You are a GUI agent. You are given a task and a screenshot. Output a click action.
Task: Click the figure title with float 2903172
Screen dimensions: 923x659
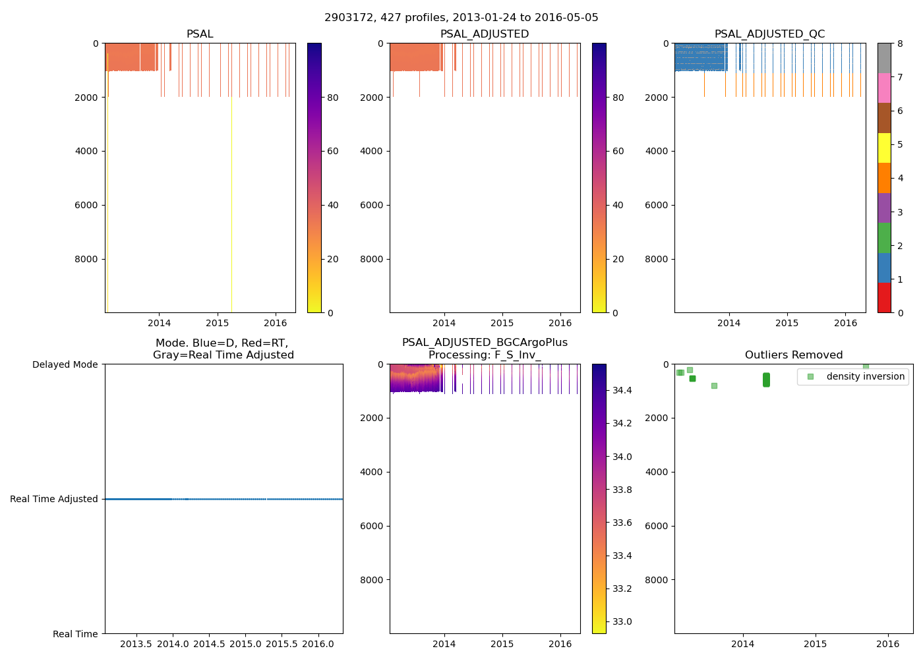[x=461, y=18]
